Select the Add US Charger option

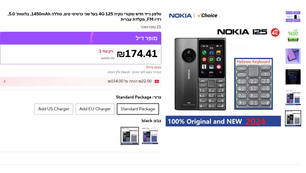pyautogui.click(x=54, y=109)
